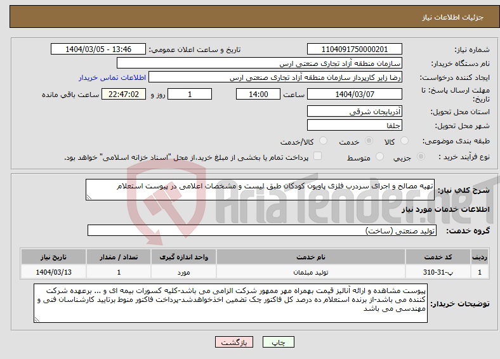Click the واحد اندازه گیری column header
The image size is (500, 359).
(183, 257)
